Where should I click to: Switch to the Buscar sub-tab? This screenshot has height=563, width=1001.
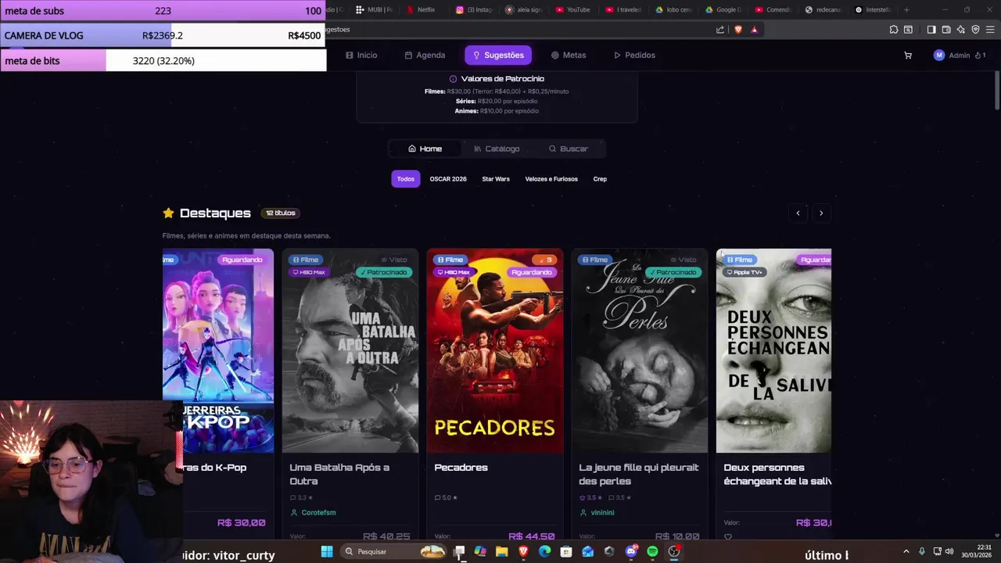tap(568, 149)
